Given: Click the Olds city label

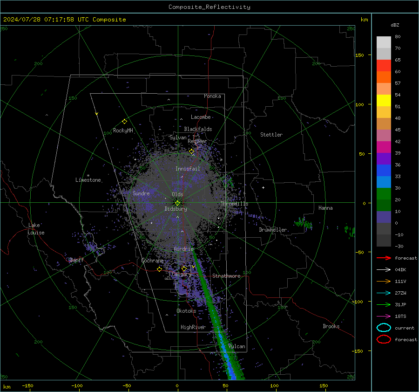Looking at the screenshot, I should [x=177, y=194].
